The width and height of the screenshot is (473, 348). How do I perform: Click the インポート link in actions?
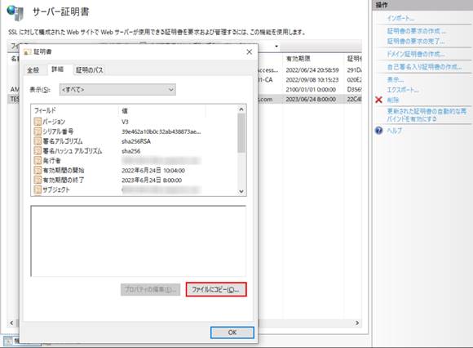[401, 18]
